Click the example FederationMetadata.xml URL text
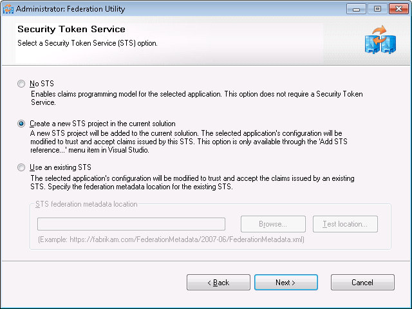Screen dimensions: 412x309 pyautogui.click(x=171, y=239)
